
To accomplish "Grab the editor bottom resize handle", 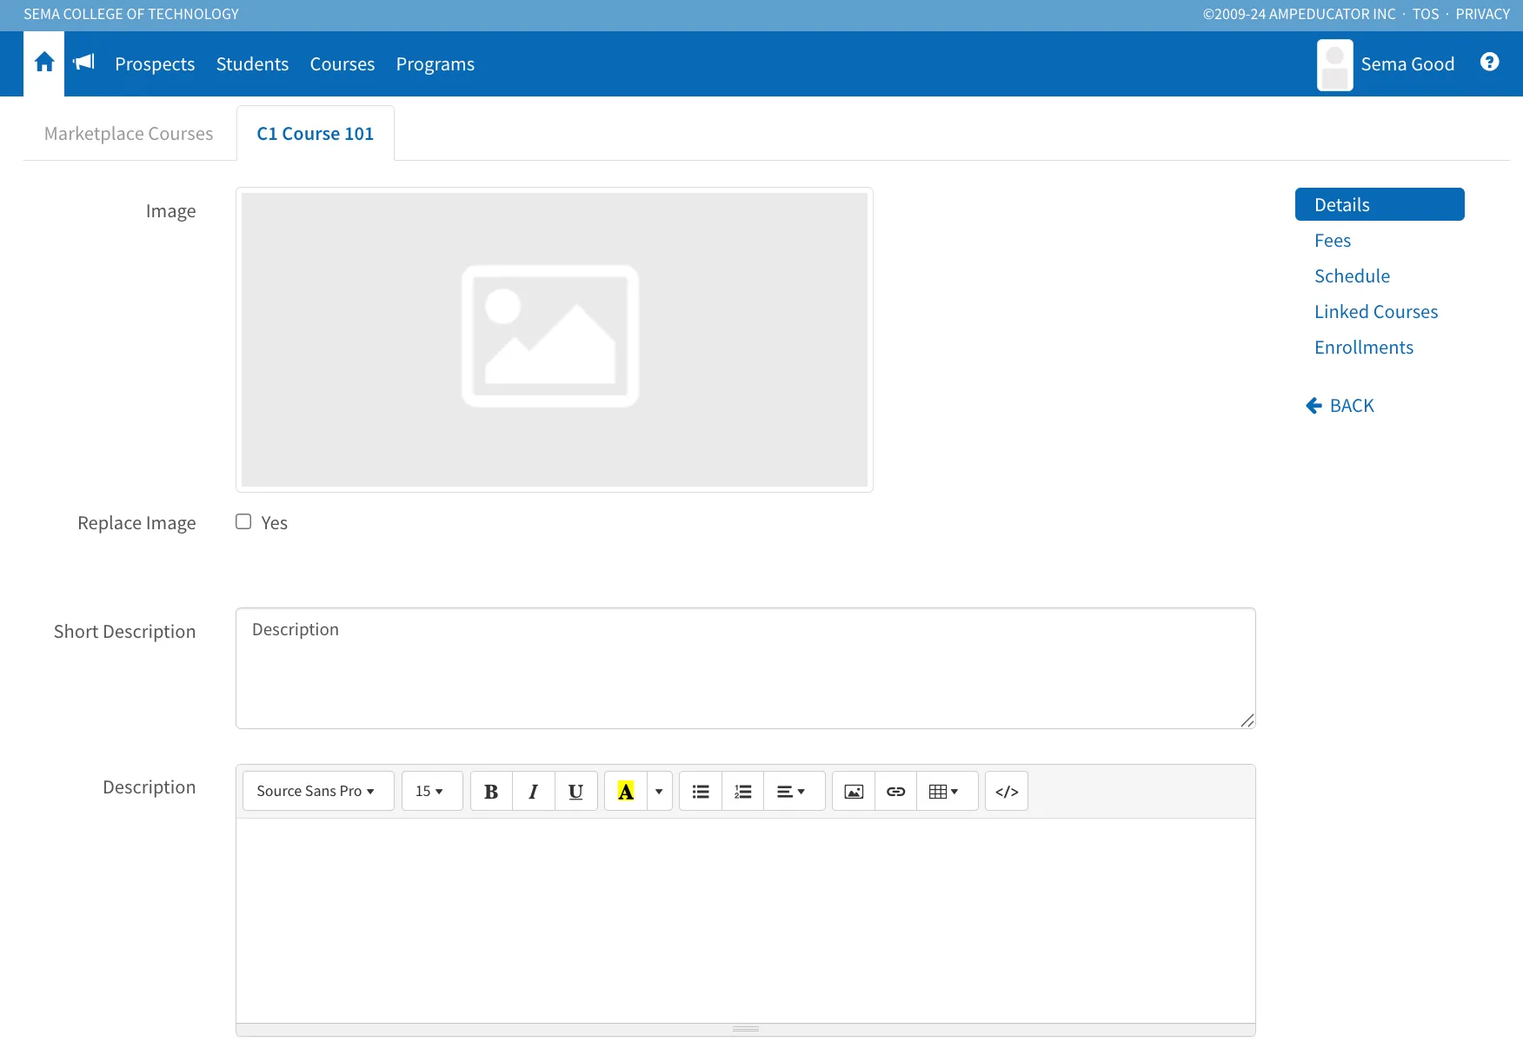I will pos(746,1029).
